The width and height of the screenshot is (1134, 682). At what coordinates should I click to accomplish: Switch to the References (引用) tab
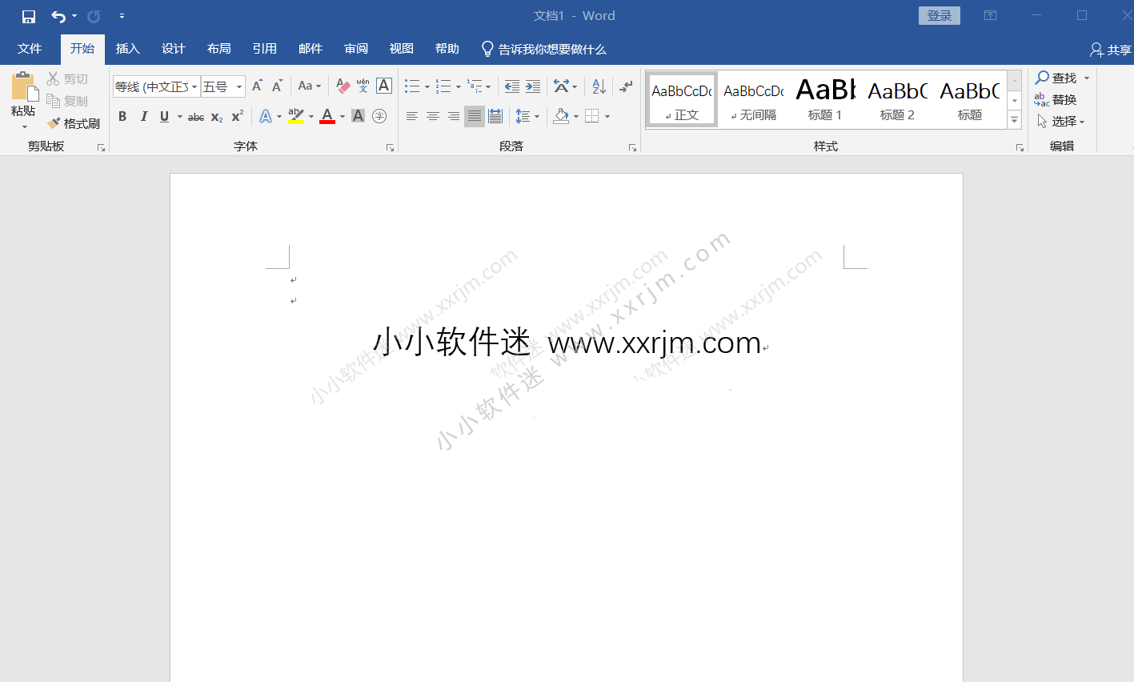click(265, 49)
